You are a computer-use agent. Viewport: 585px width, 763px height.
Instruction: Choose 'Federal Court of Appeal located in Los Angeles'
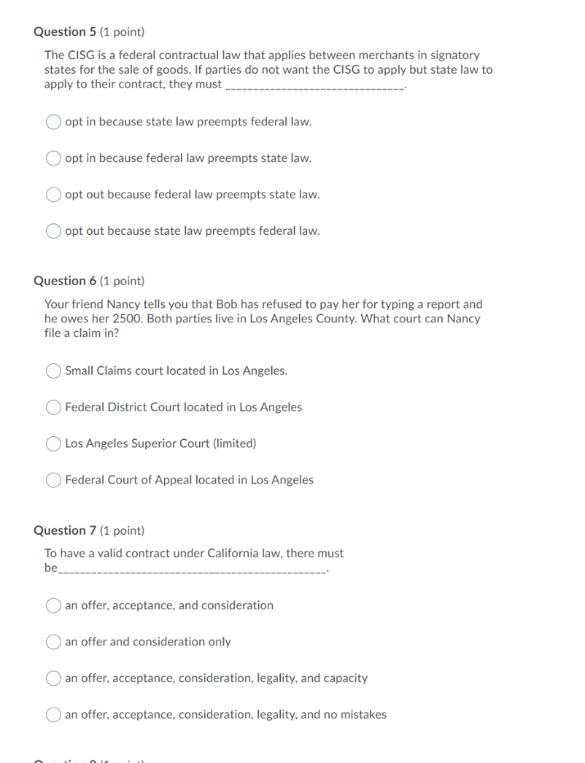53,480
